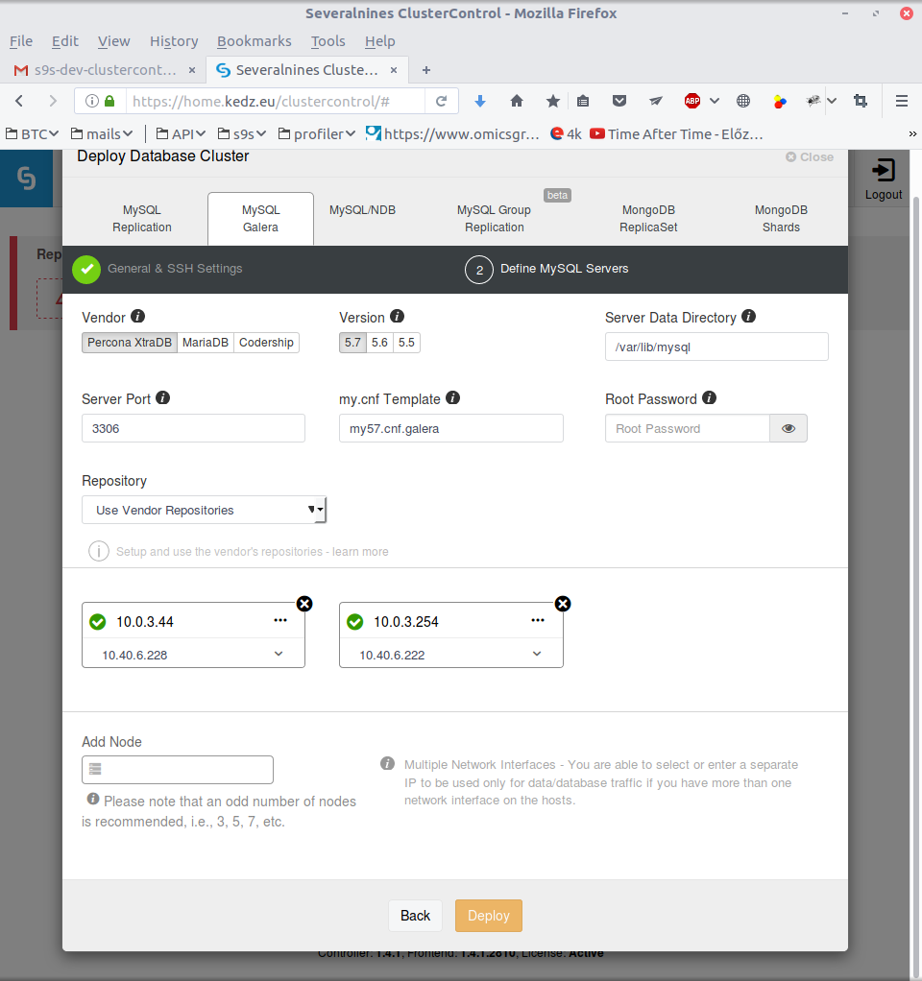Expand the Adblock Plus dropdown arrow
Image resolution: width=922 pixels, height=981 pixels.
(715, 101)
